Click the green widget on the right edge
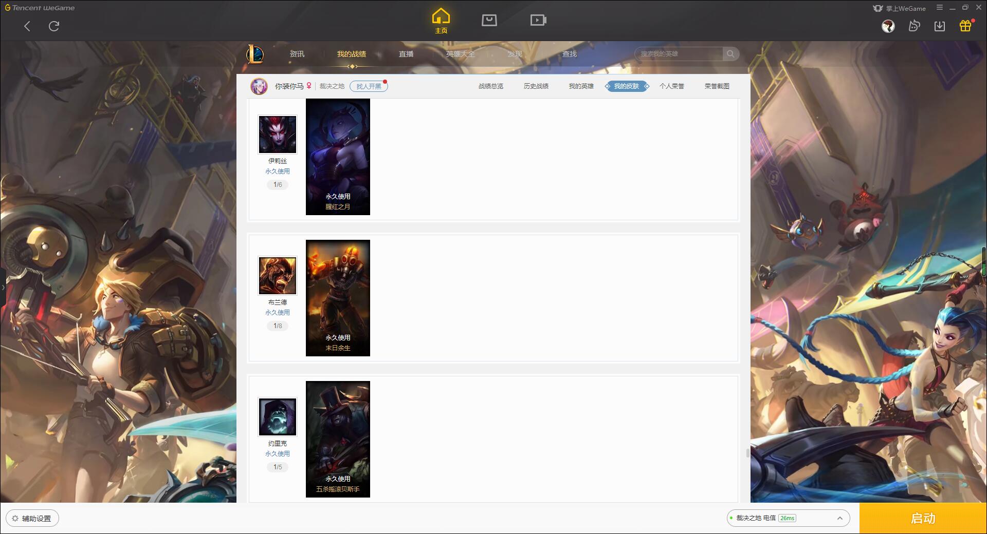 pyautogui.click(x=984, y=262)
